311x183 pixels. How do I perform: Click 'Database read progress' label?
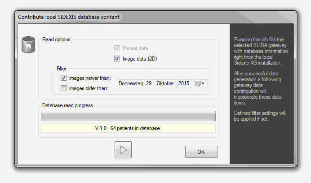(67, 105)
